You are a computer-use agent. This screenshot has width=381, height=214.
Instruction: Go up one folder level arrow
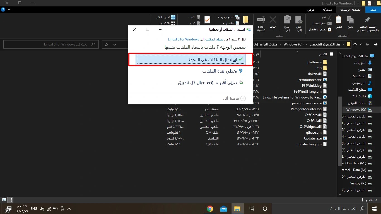355,44
